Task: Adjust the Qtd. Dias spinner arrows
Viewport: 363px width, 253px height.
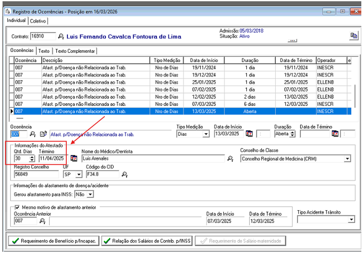Action: [x=32, y=158]
